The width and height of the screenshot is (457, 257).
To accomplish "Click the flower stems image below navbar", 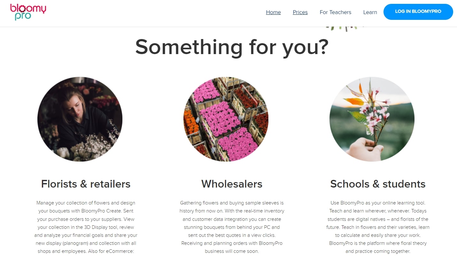I will click(x=345, y=29).
